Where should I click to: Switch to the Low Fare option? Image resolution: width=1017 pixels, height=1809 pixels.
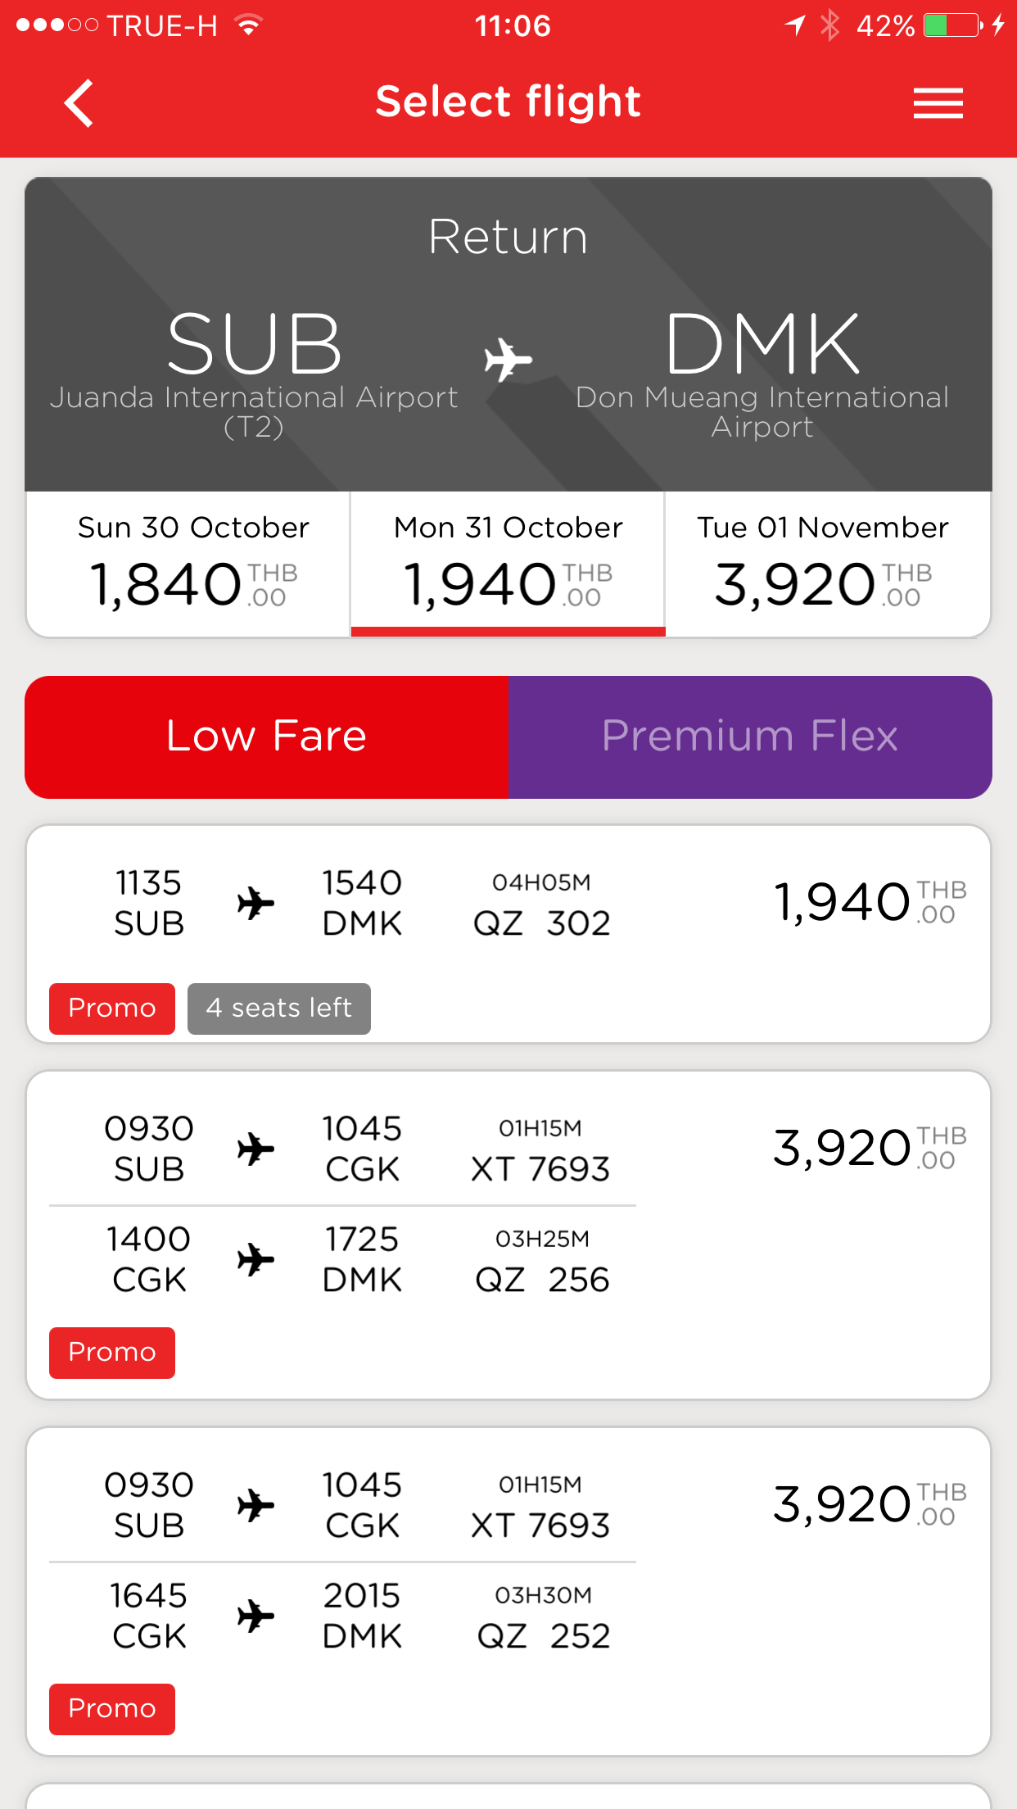[x=267, y=737]
